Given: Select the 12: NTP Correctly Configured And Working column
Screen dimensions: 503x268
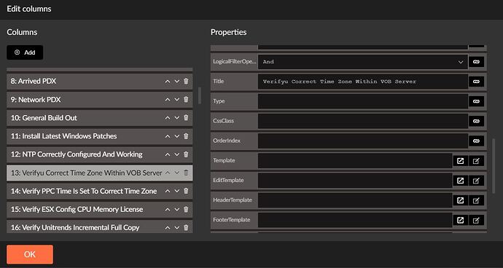Looking at the screenshot, I should (x=99, y=154).
